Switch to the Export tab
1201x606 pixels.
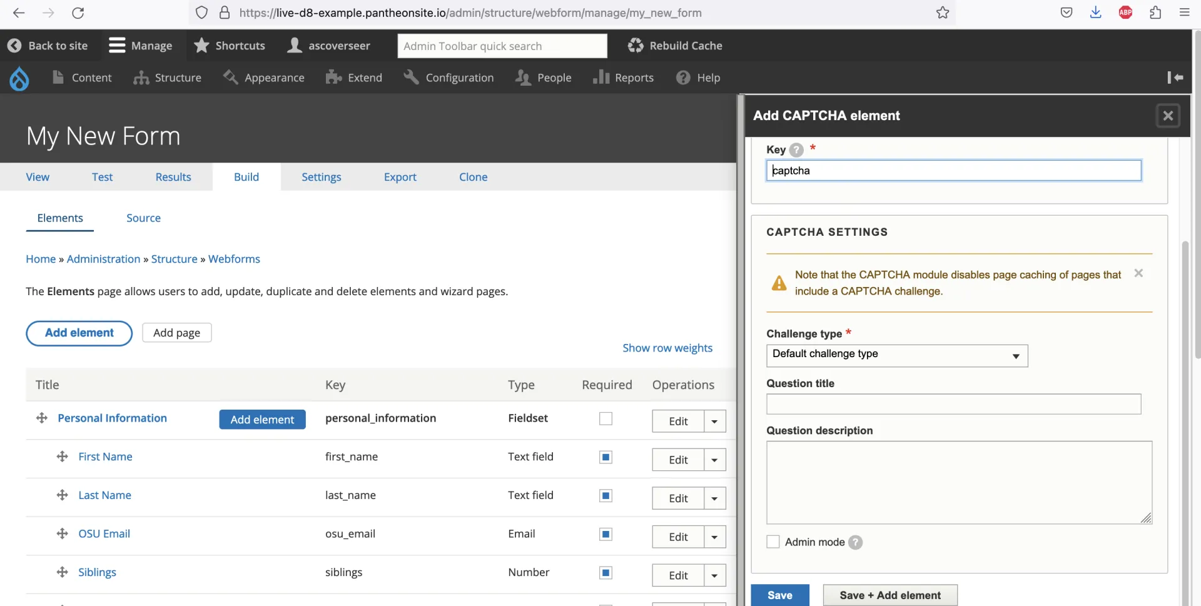(400, 177)
